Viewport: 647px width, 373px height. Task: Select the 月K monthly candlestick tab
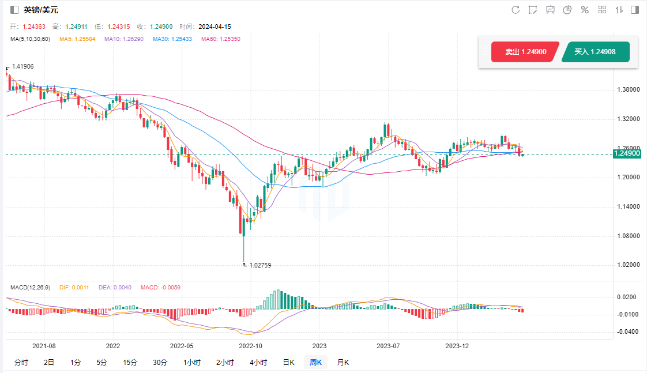pyautogui.click(x=343, y=363)
